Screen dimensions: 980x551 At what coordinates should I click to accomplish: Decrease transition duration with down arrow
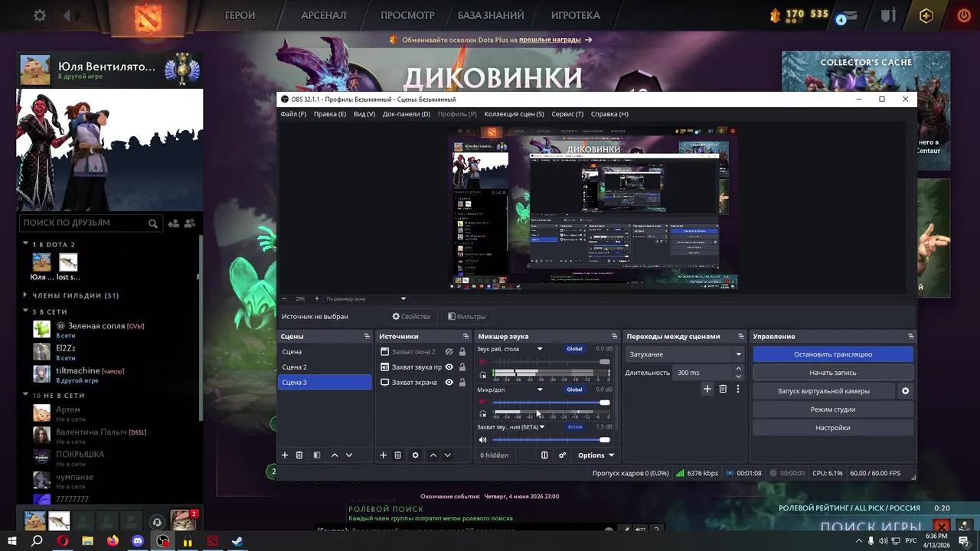(738, 377)
